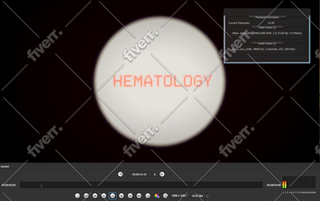Click the fullscreen arrows icon in the control bar
Viewport: 320px width, 201px height.
[x=77, y=196]
